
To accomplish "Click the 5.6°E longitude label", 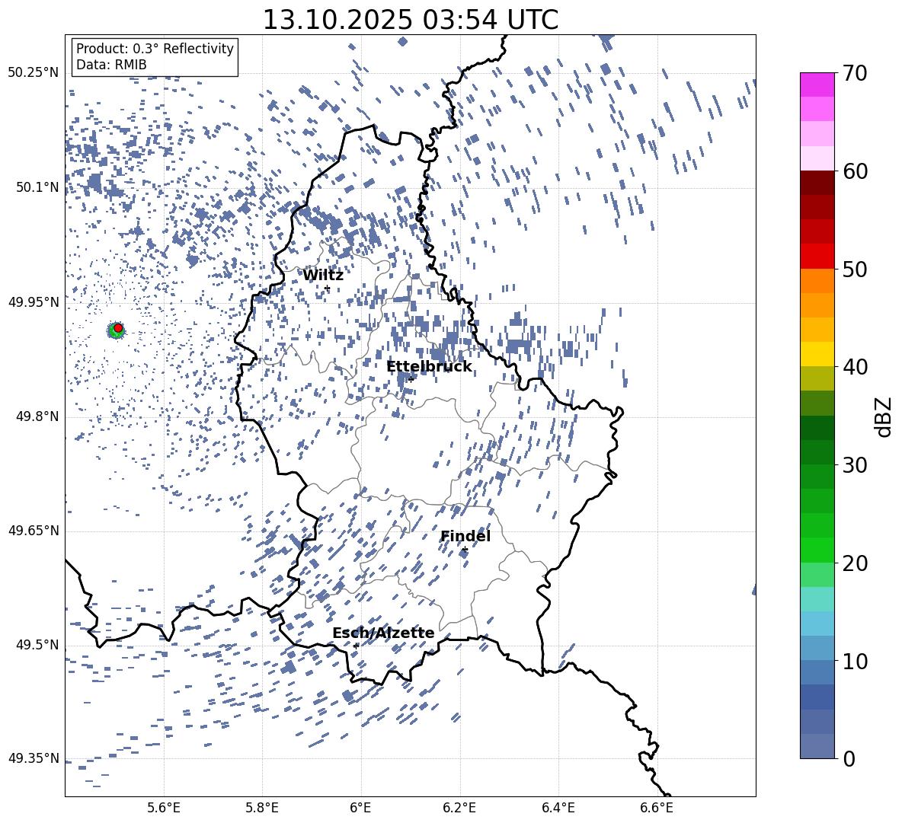I will pyautogui.click(x=164, y=808).
